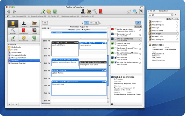Open My Projects bookmark
This screenshot has width=185, height=116.
click(88, 16)
